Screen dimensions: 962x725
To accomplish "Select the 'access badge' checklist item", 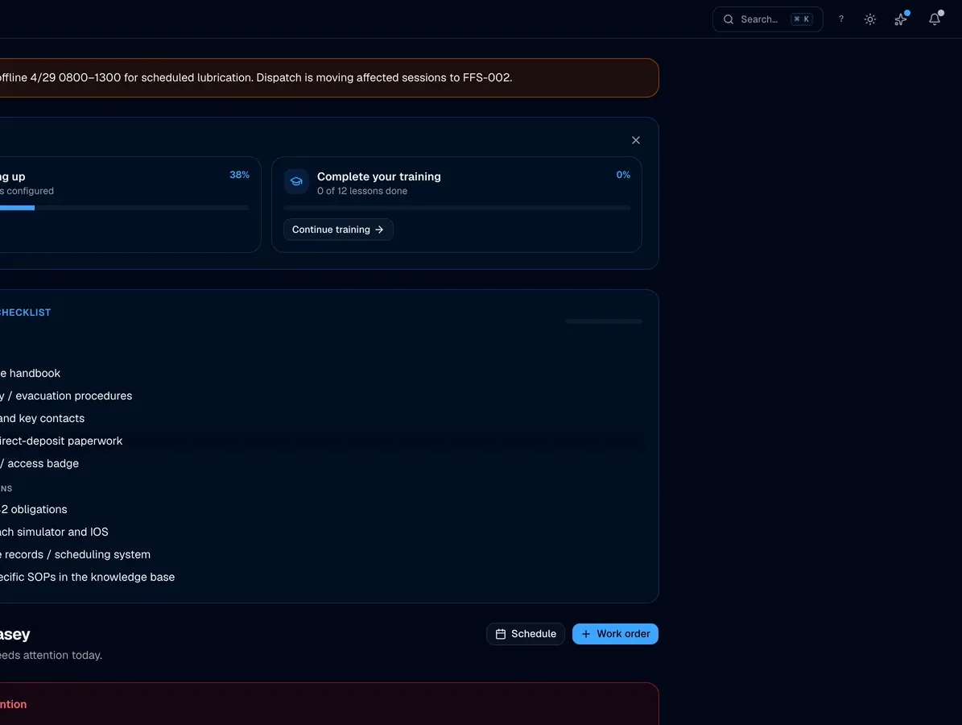I will click(39, 463).
